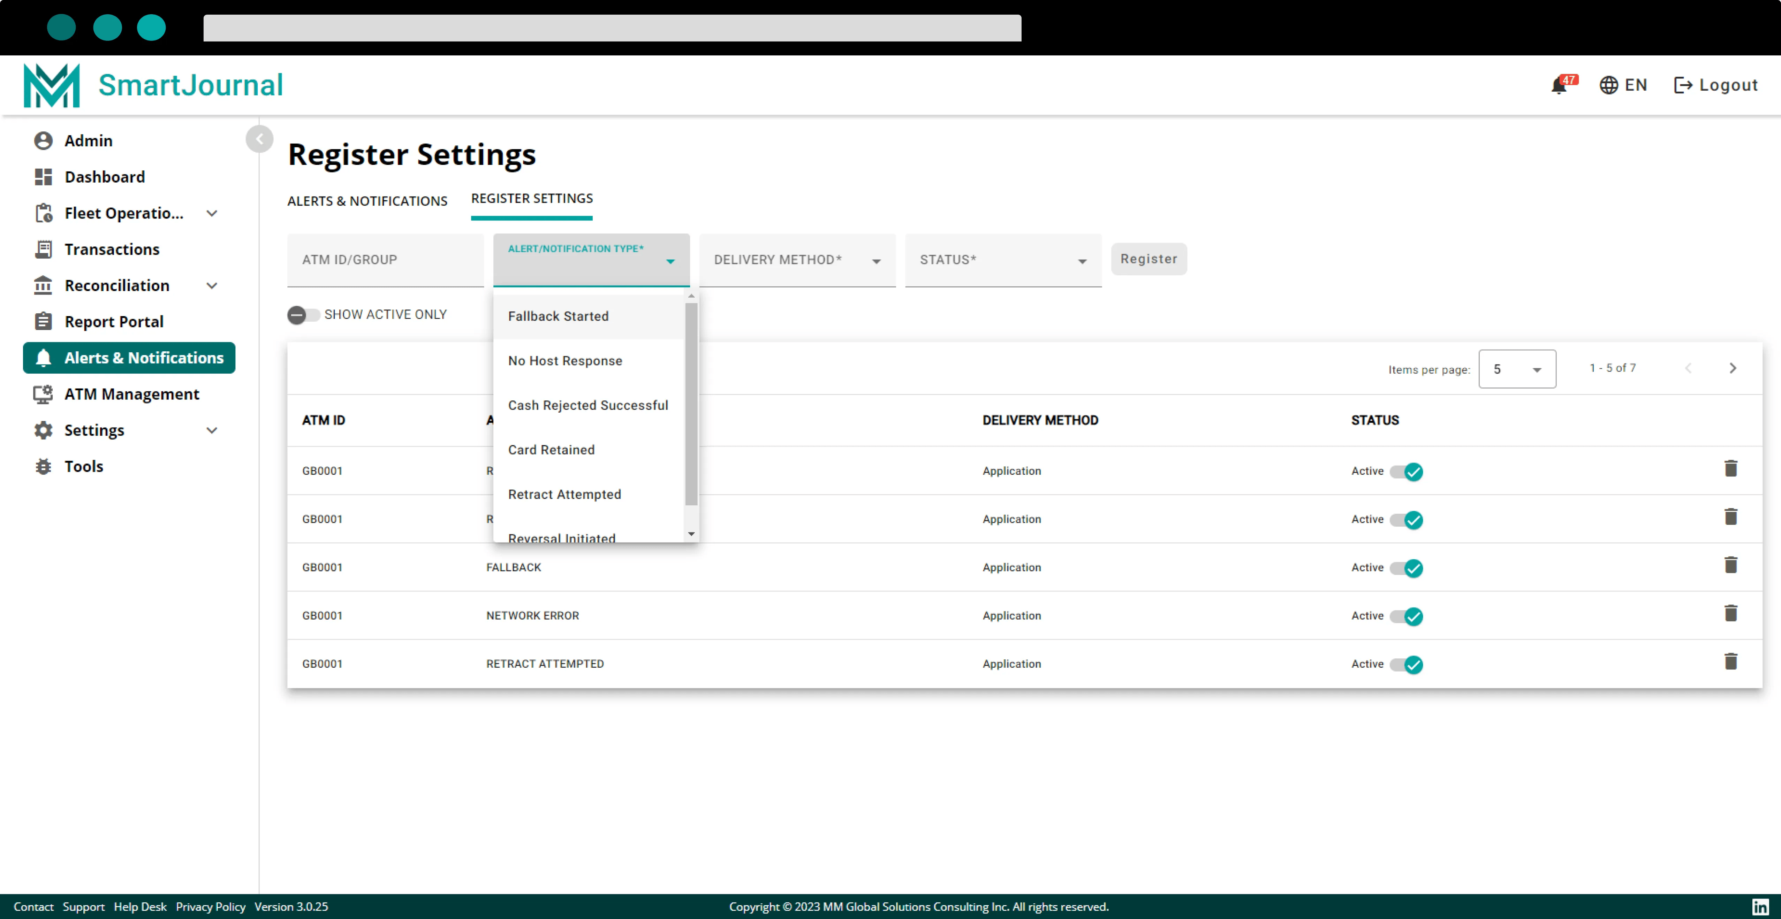
Task: Delete the first GB0001 row
Action: pos(1730,469)
